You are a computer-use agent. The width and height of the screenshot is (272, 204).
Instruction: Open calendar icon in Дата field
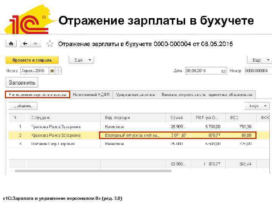point(223,71)
